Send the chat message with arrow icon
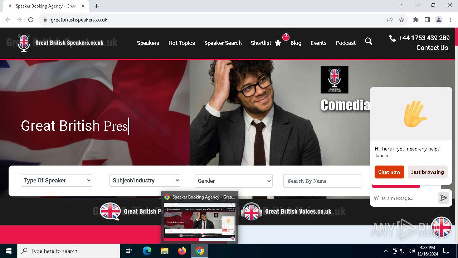The width and height of the screenshot is (458, 258). 444,198
